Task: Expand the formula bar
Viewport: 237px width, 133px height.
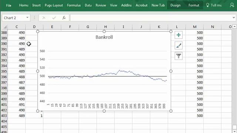Action: click(x=234, y=18)
